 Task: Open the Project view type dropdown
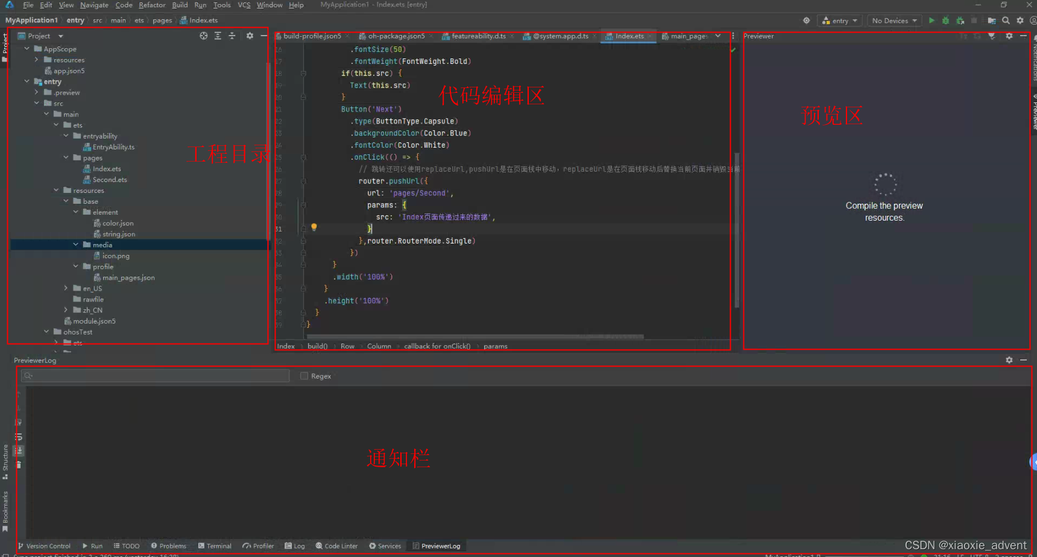(x=41, y=36)
